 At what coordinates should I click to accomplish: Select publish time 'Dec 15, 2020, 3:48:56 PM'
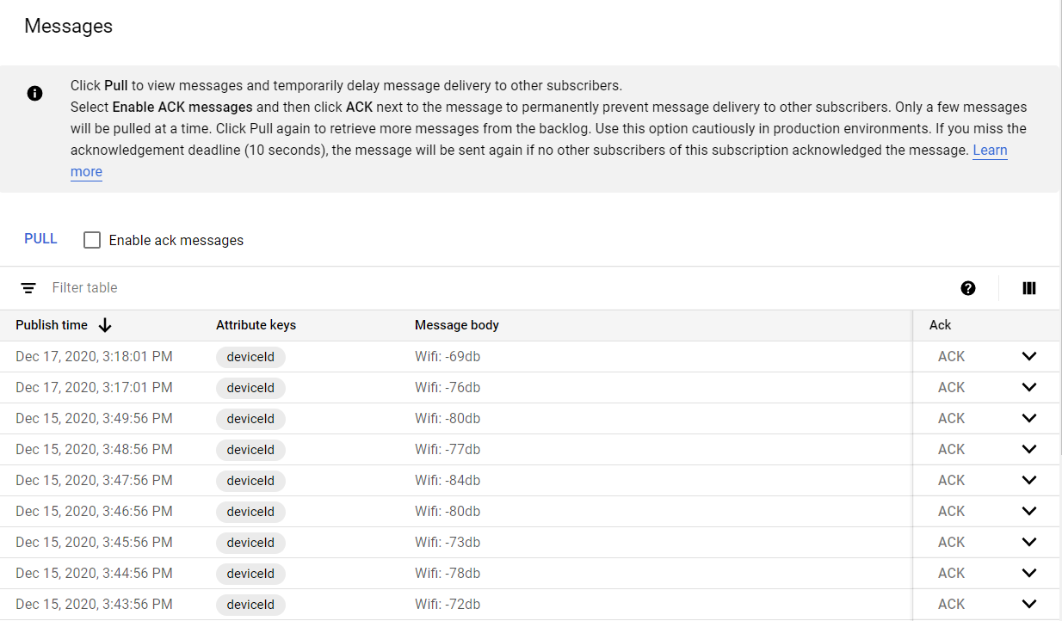tap(94, 450)
